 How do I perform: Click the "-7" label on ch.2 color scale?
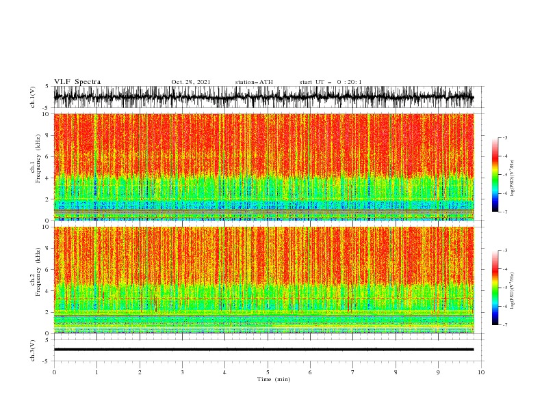click(505, 325)
